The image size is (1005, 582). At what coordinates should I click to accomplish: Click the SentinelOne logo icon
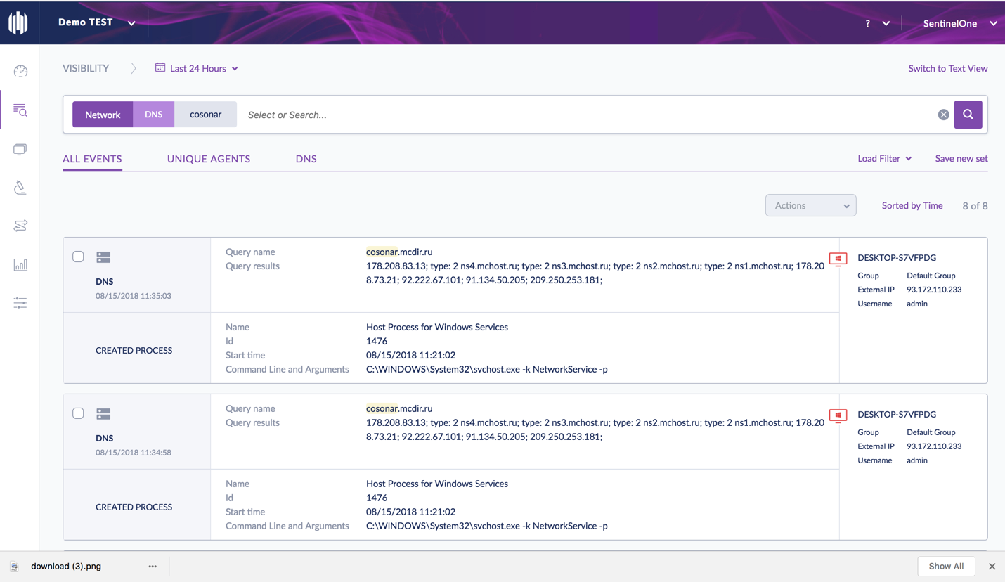(18, 22)
